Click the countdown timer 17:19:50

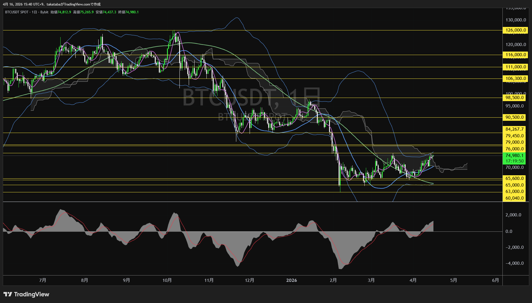pos(515,161)
